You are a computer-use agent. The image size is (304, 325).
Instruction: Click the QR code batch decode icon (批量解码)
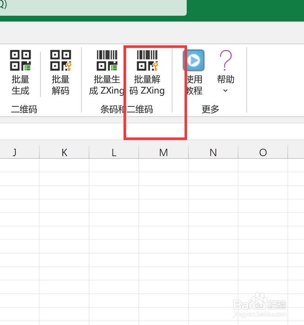pos(61,60)
